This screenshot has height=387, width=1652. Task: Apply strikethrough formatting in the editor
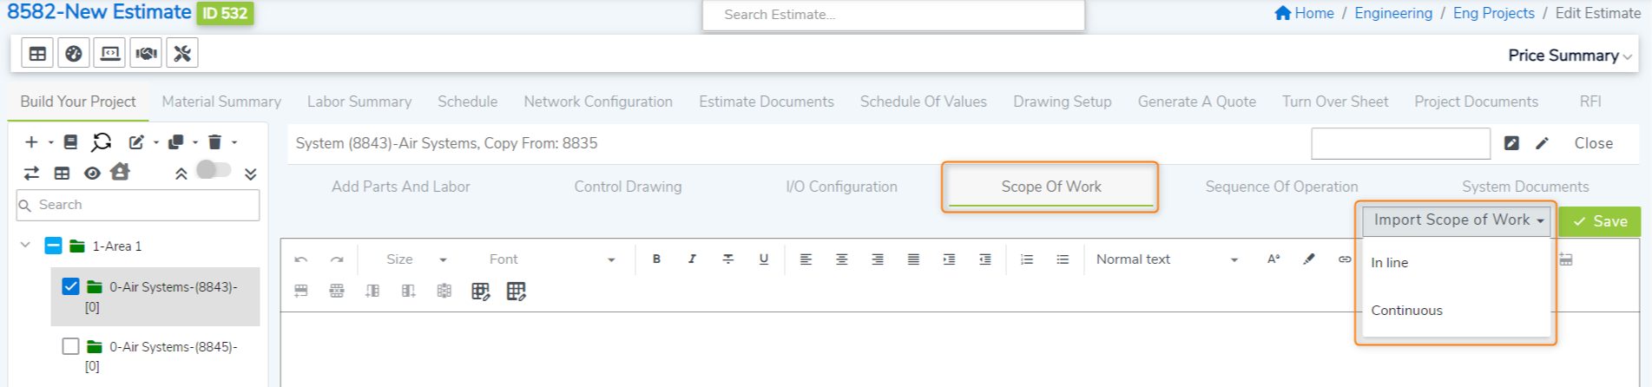coord(727,259)
